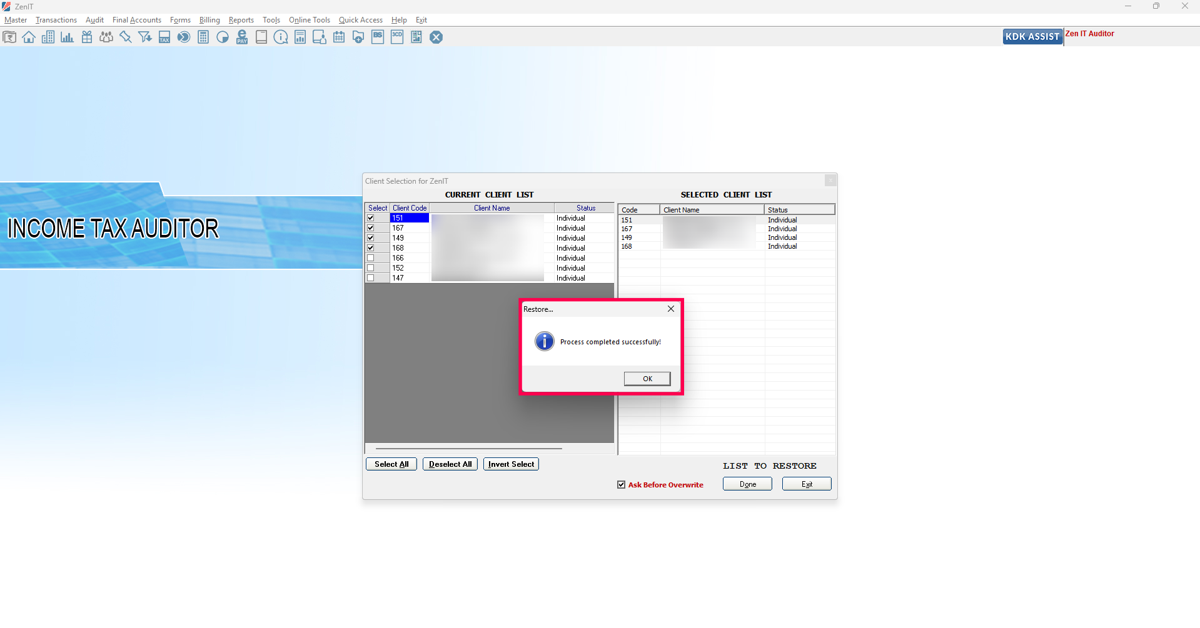Select the checkbox for client 147
Viewport: 1200px width, 628px height.
click(x=371, y=278)
